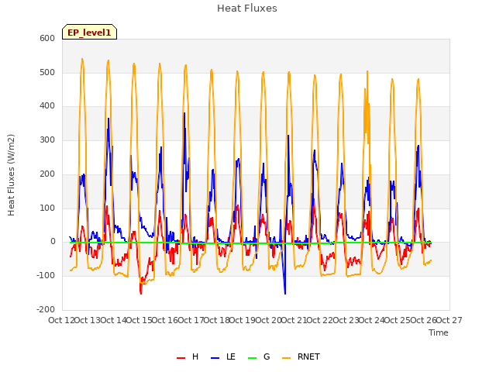The width and height of the screenshot is (496, 372).
Task: Click the red H legend color marker
Action: [181, 358]
